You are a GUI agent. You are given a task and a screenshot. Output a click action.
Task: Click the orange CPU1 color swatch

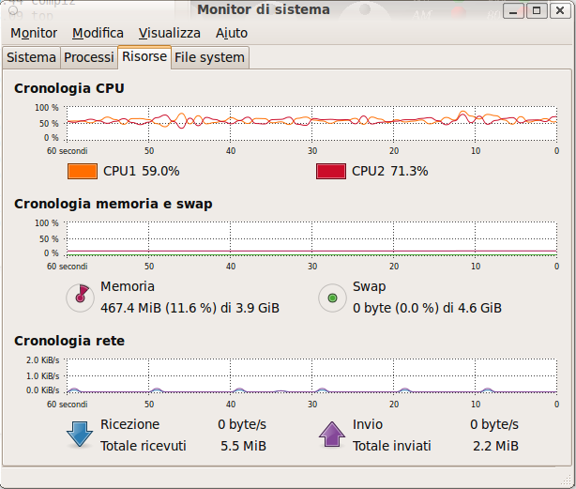pyautogui.click(x=83, y=171)
